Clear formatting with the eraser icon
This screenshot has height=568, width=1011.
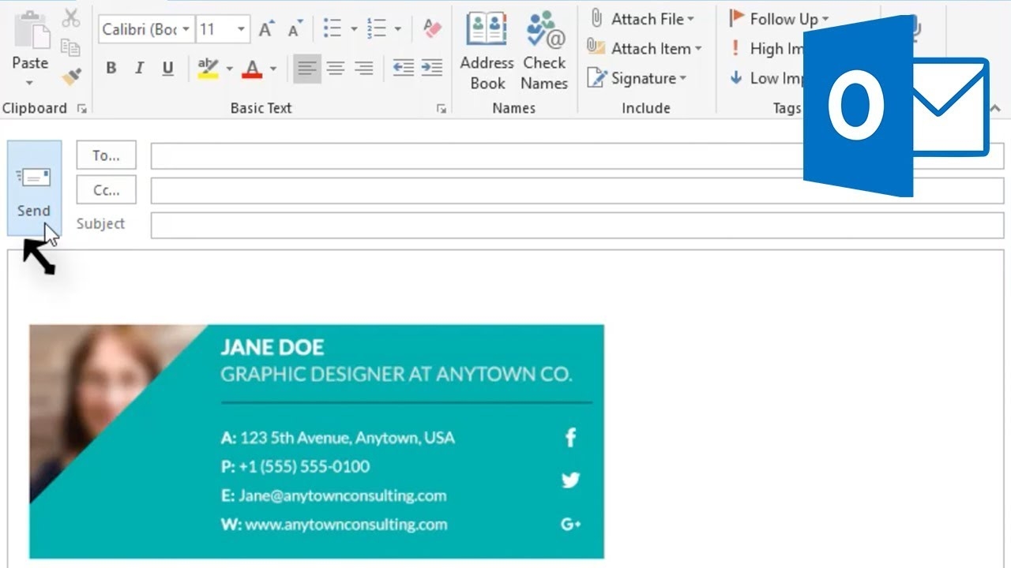(431, 28)
